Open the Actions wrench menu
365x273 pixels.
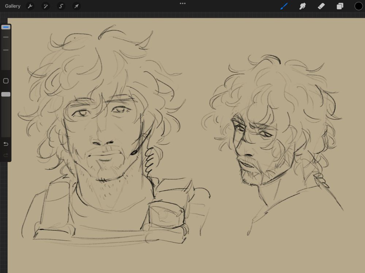coord(30,6)
